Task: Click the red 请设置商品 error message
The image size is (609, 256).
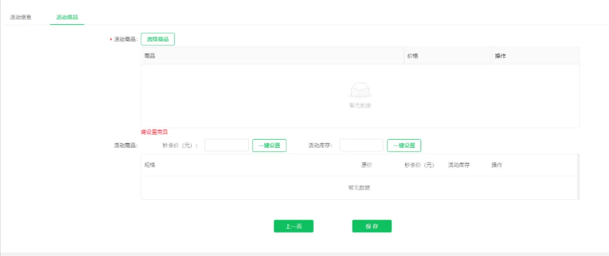Action: point(154,132)
